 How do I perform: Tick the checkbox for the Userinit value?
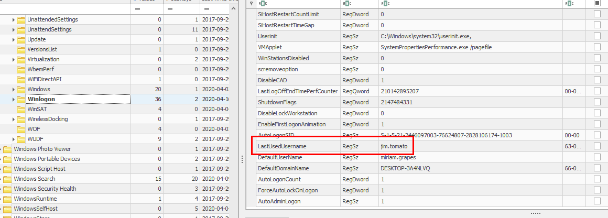(x=597, y=36)
